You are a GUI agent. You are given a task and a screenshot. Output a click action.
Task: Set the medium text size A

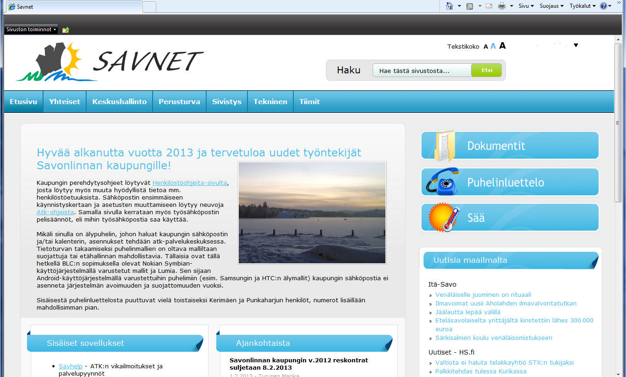(x=493, y=46)
